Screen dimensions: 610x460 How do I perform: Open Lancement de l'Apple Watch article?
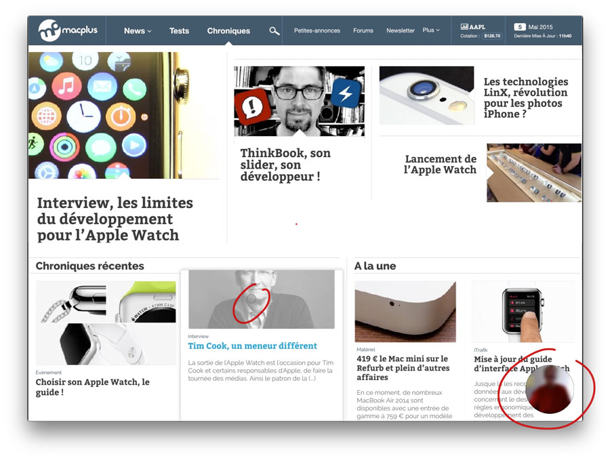[x=440, y=165]
